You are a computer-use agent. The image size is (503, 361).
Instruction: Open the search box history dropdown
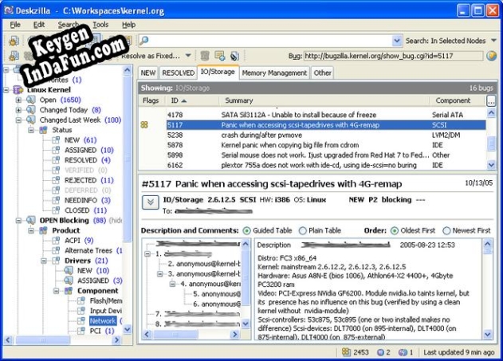(x=397, y=41)
